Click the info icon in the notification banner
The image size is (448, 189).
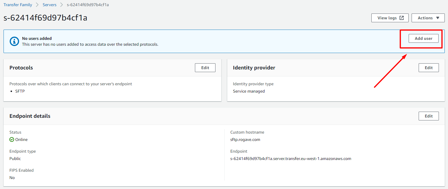coord(14,41)
